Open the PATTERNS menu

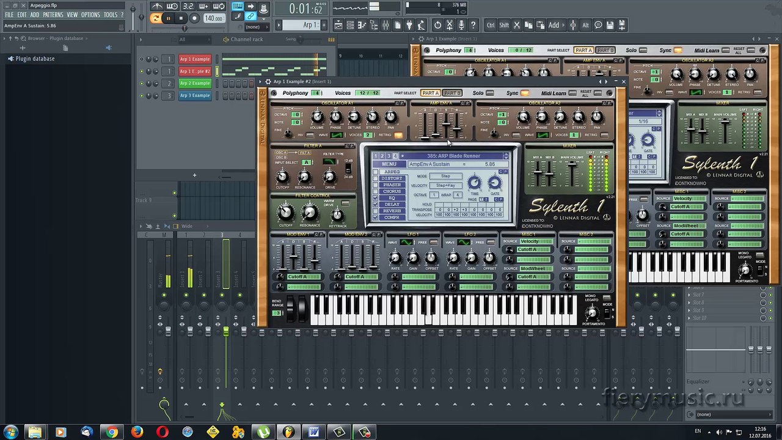pyautogui.click(x=53, y=15)
